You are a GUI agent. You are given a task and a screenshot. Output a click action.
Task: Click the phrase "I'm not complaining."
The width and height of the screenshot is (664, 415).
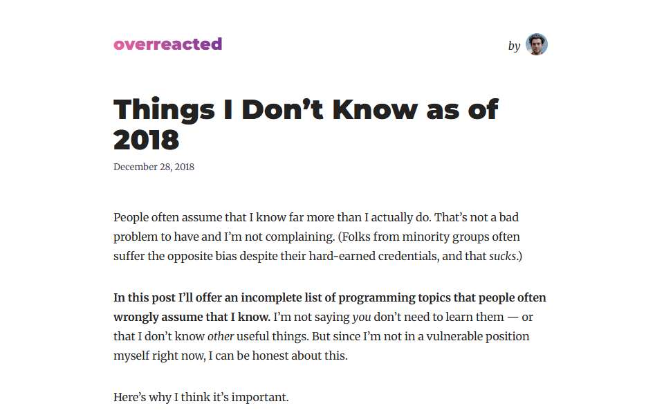tap(279, 237)
